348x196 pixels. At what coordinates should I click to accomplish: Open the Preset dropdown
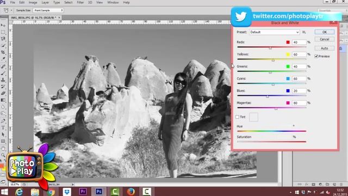click(275, 32)
